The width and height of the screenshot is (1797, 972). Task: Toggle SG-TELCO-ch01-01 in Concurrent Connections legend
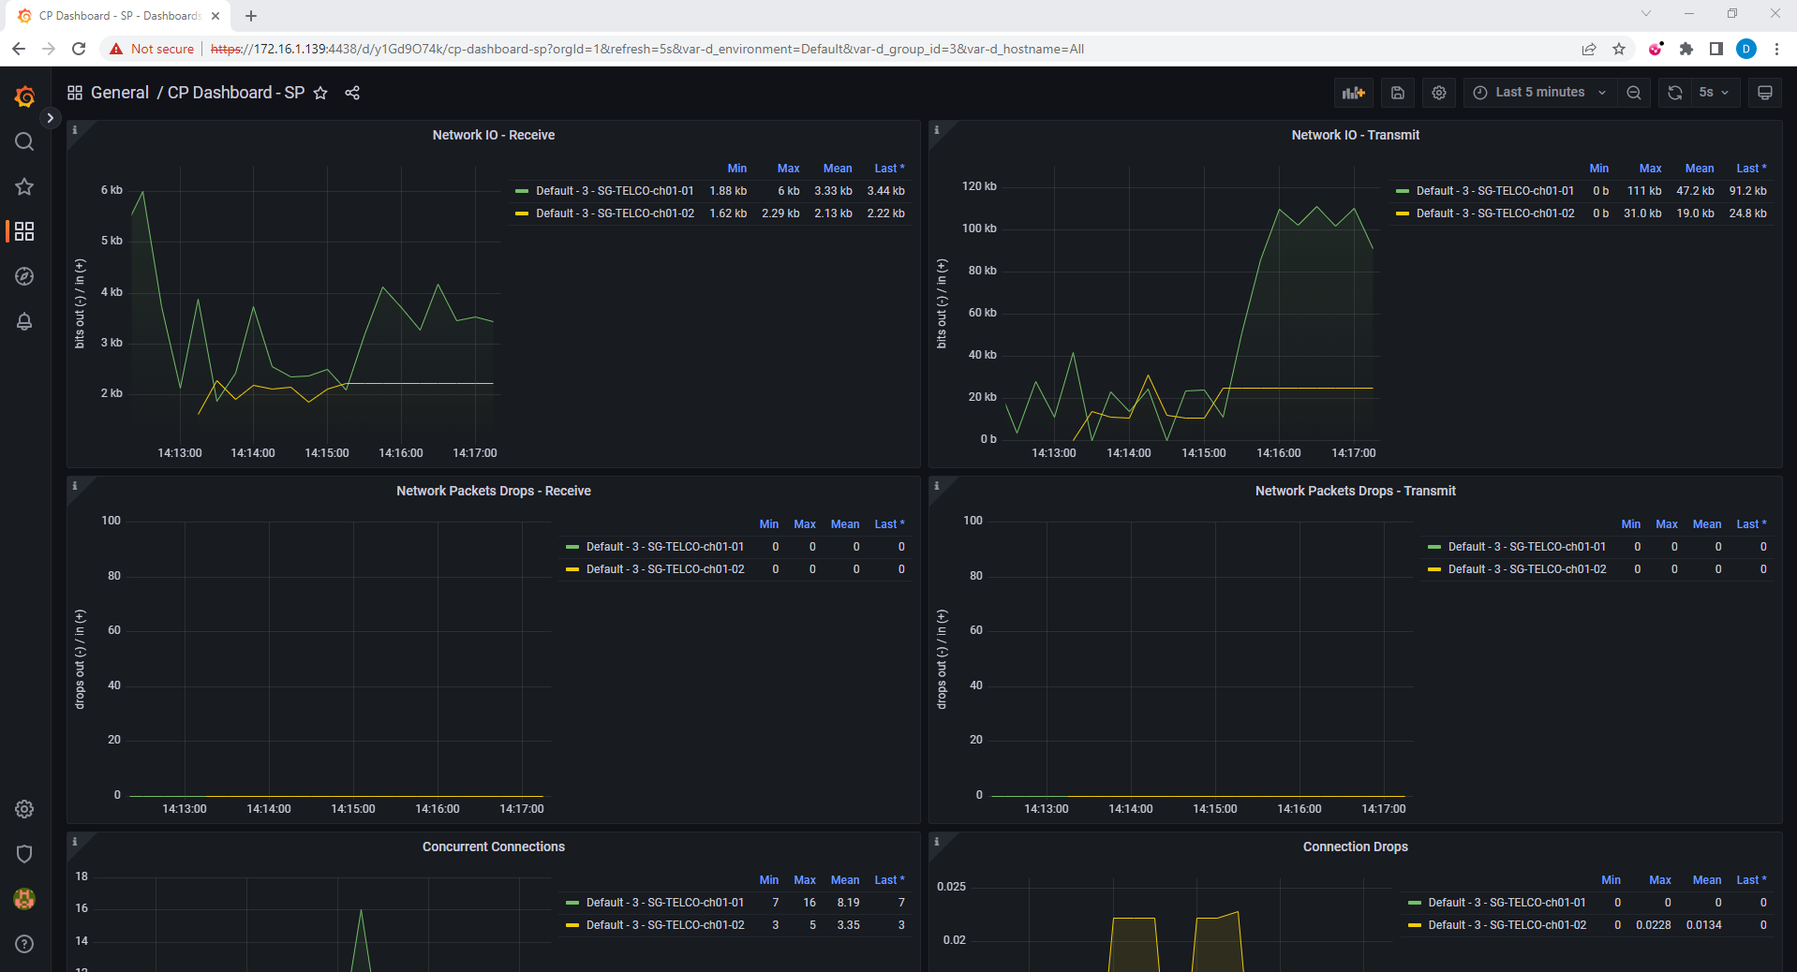tap(665, 903)
